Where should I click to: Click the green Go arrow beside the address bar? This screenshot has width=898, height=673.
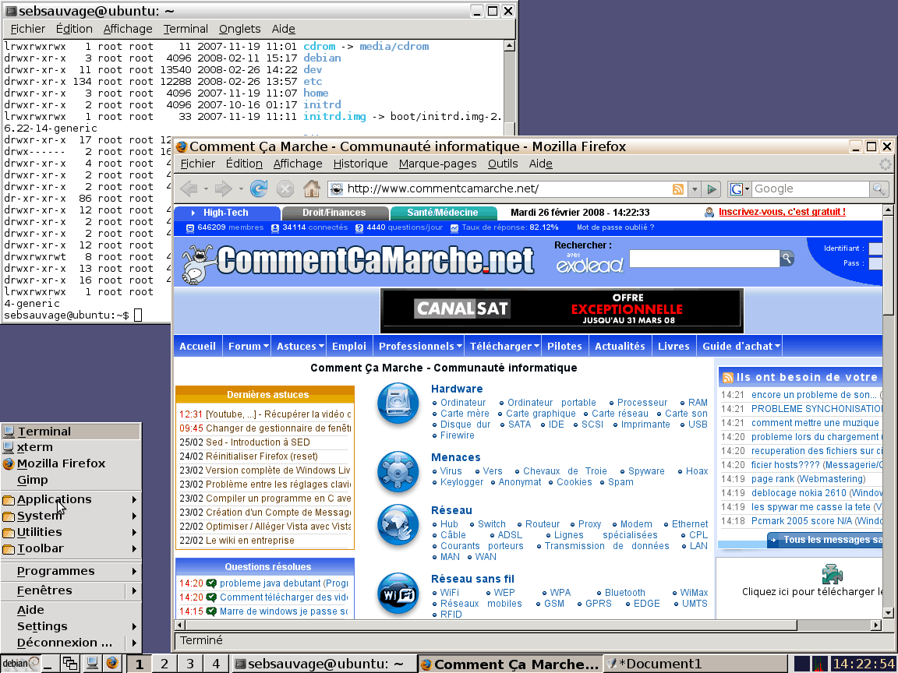coord(712,189)
